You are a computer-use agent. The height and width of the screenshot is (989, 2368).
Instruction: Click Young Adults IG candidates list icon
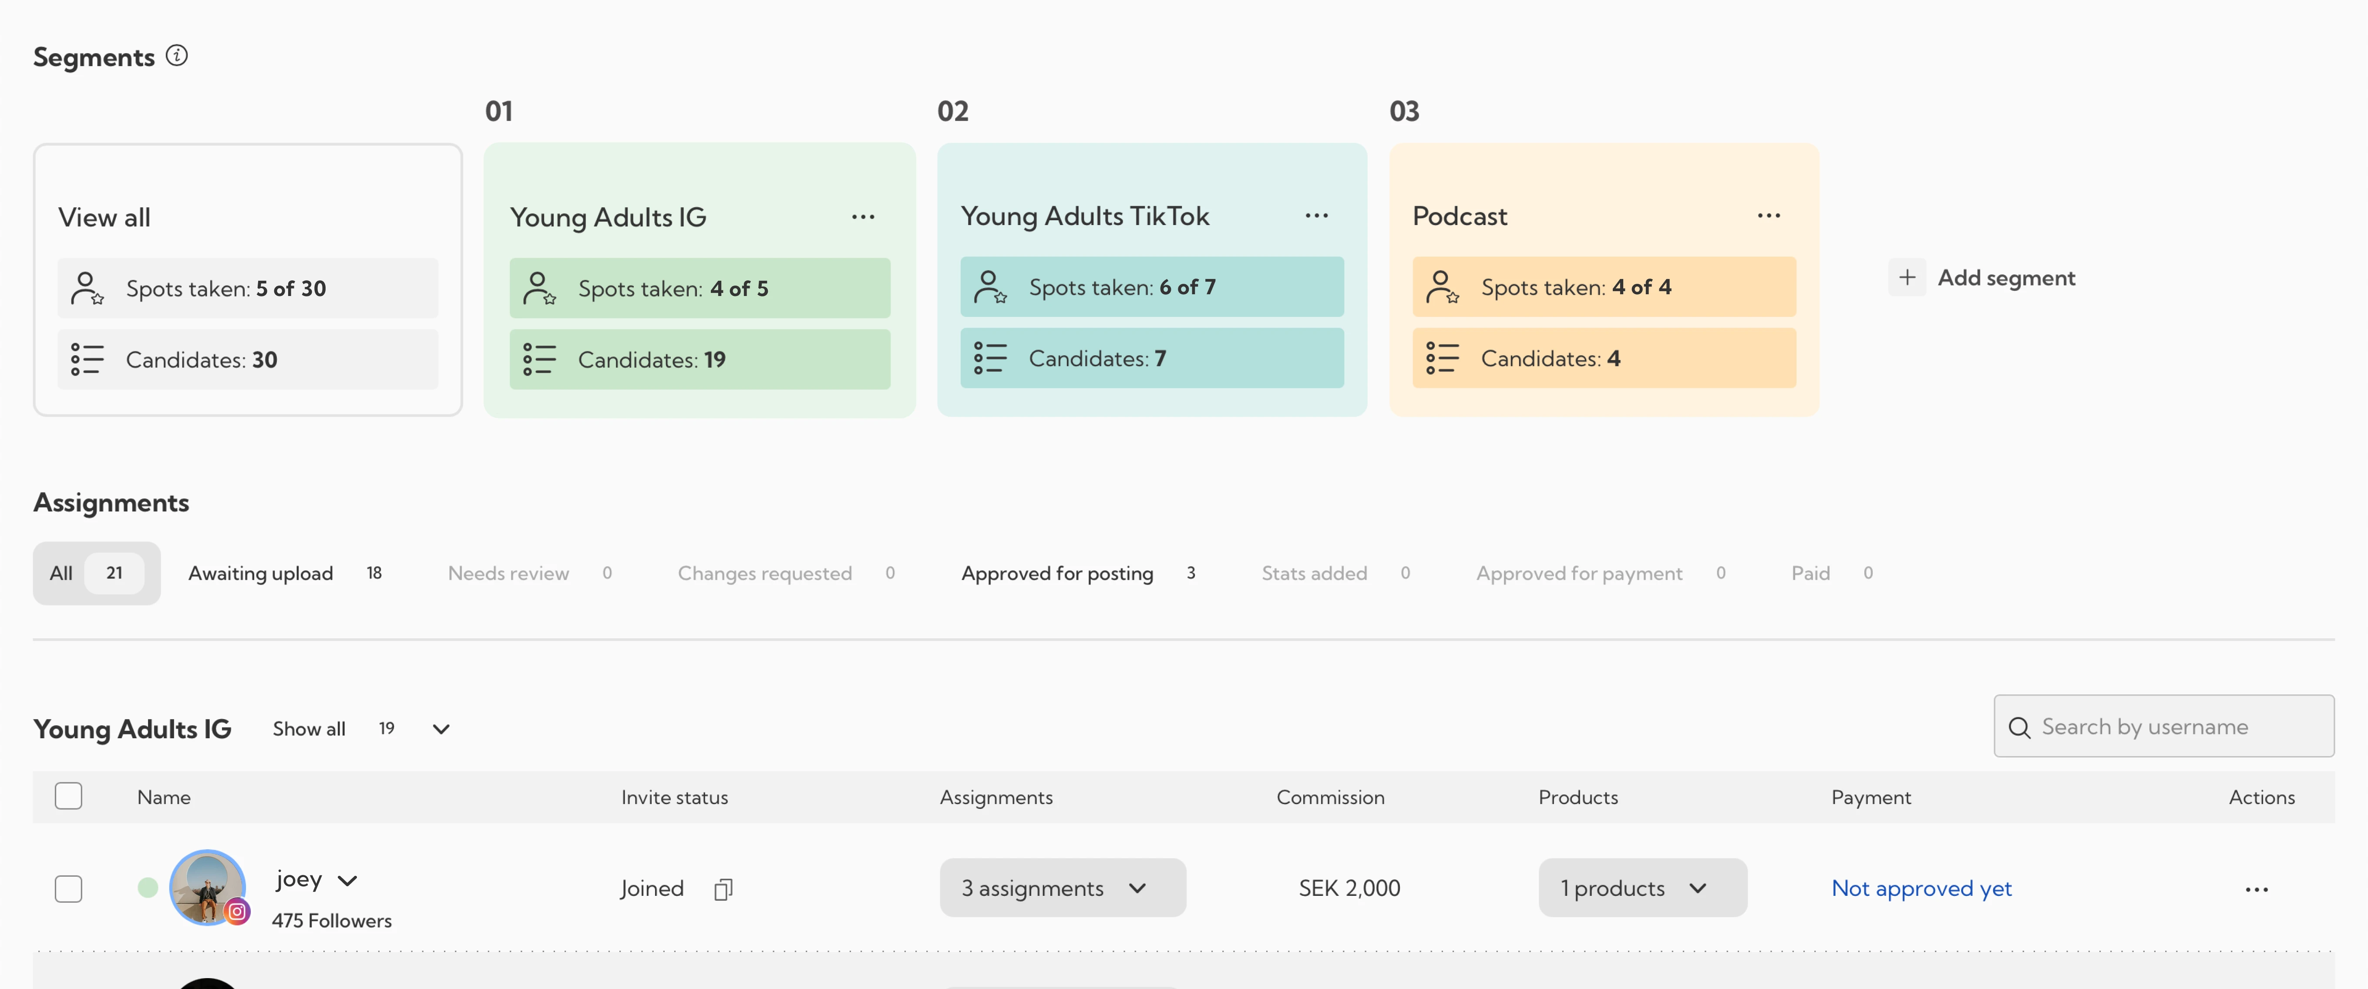coord(540,360)
